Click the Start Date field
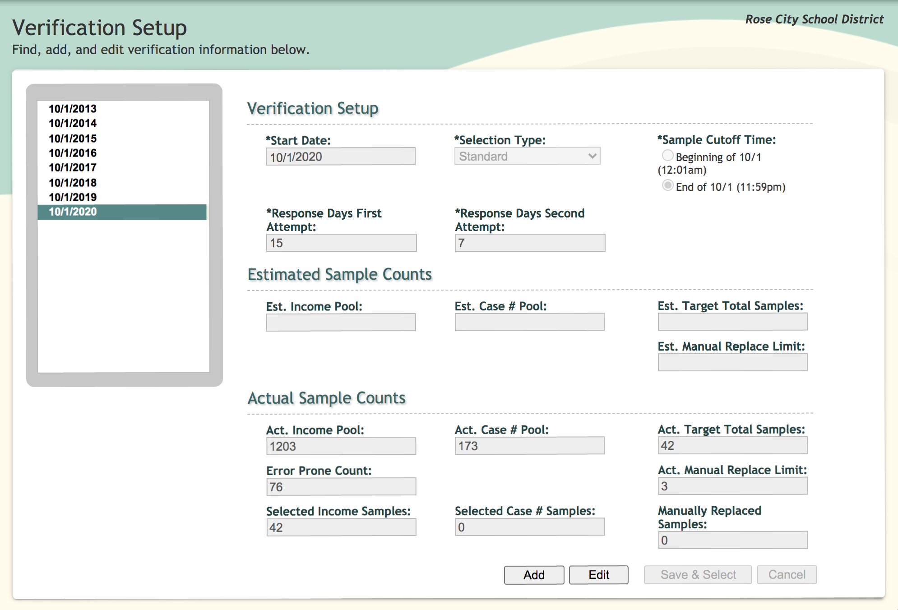Image resolution: width=898 pixels, height=610 pixels. [x=340, y=157]
